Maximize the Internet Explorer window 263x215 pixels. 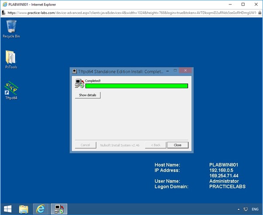pos(243,4)
